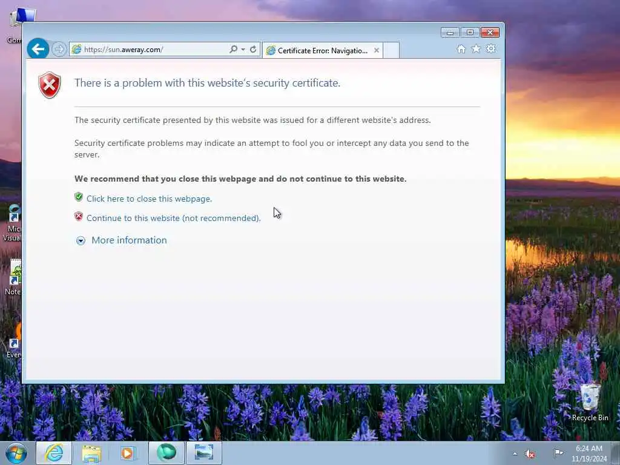This screenshot has width=620, height=465.
Task: Click the green sphere app taskbar icon
Action: [x=166, y=453]
